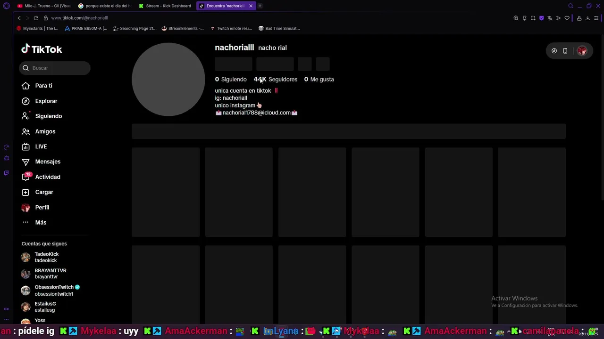Click the get app phone icon
Screen dimensions: 604x339
565,51
